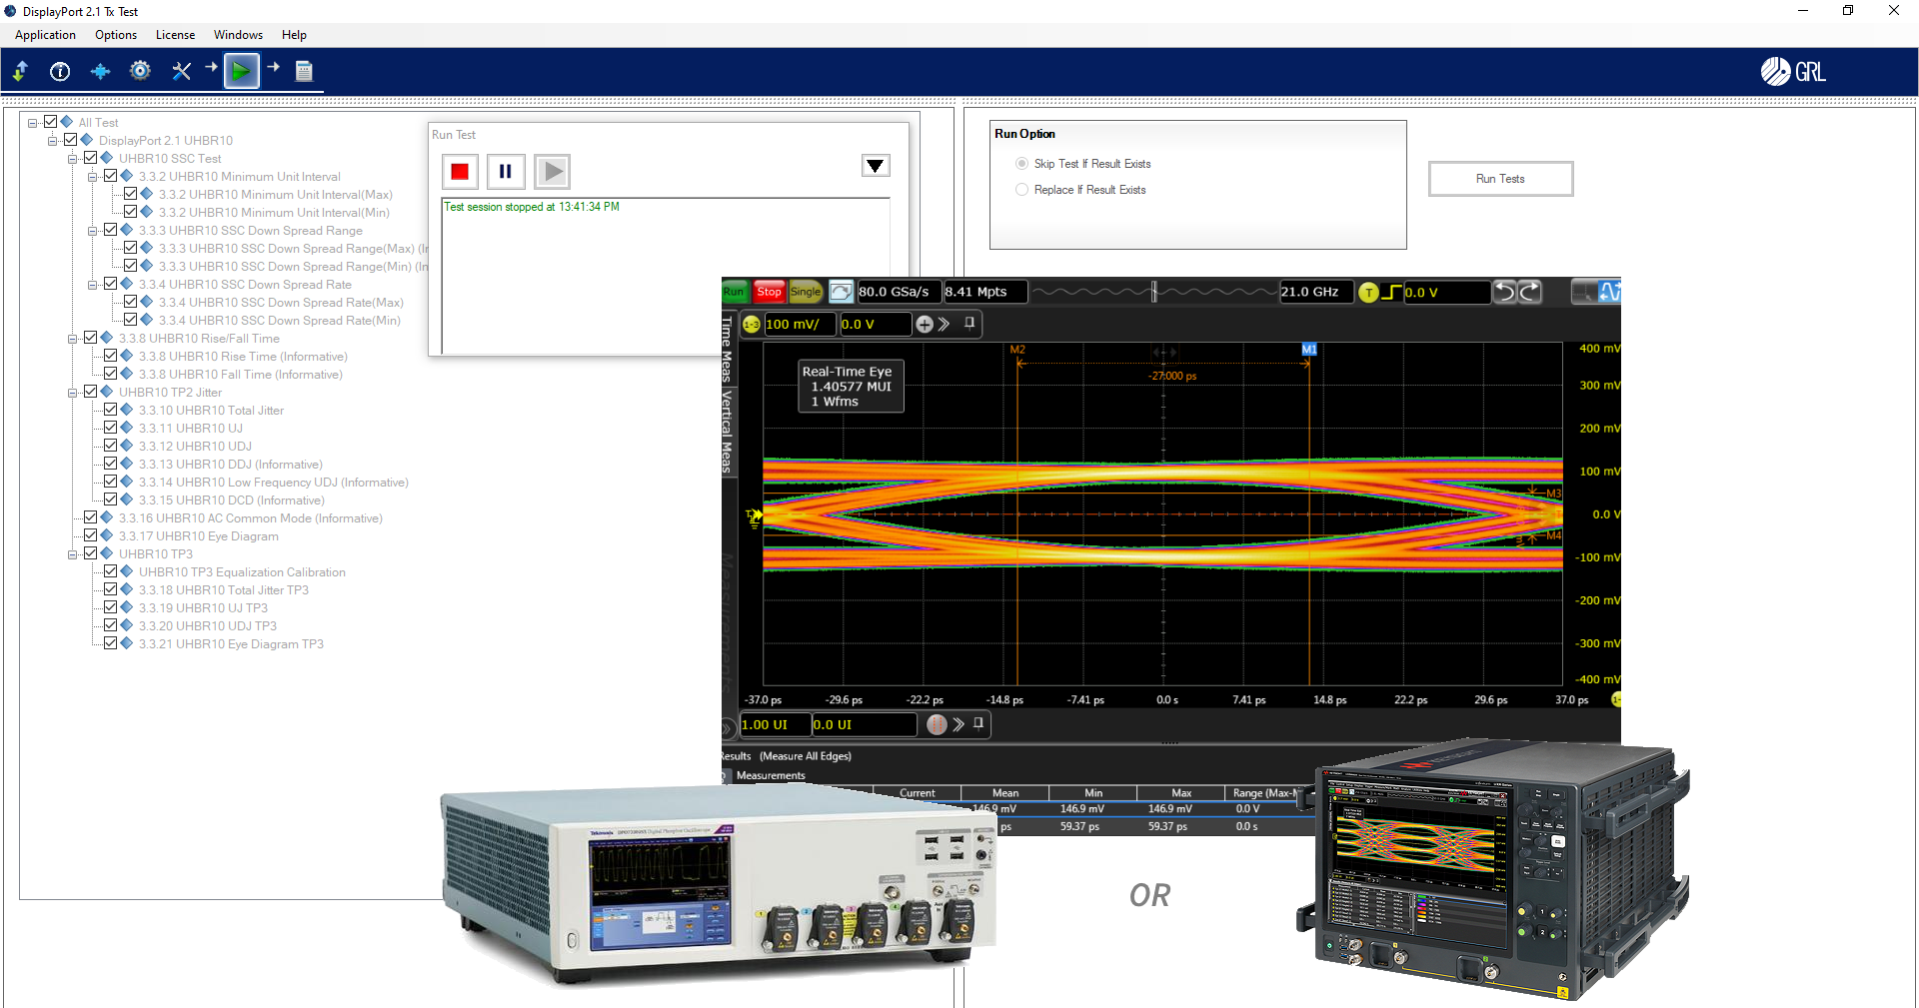Open the test session info panel

(x=59, y=71)
